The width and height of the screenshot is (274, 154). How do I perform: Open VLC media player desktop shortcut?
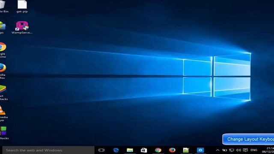pos(3,114)
